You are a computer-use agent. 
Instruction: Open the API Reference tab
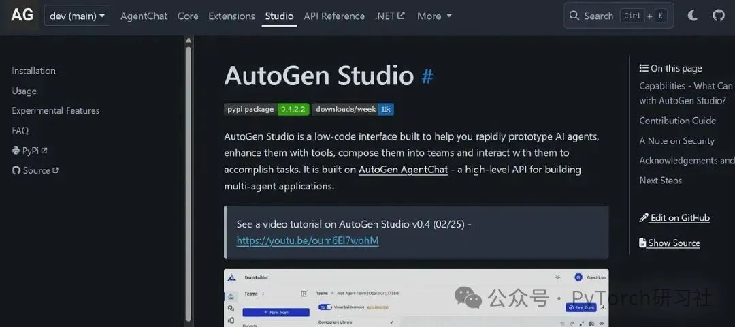pos(334,16)
